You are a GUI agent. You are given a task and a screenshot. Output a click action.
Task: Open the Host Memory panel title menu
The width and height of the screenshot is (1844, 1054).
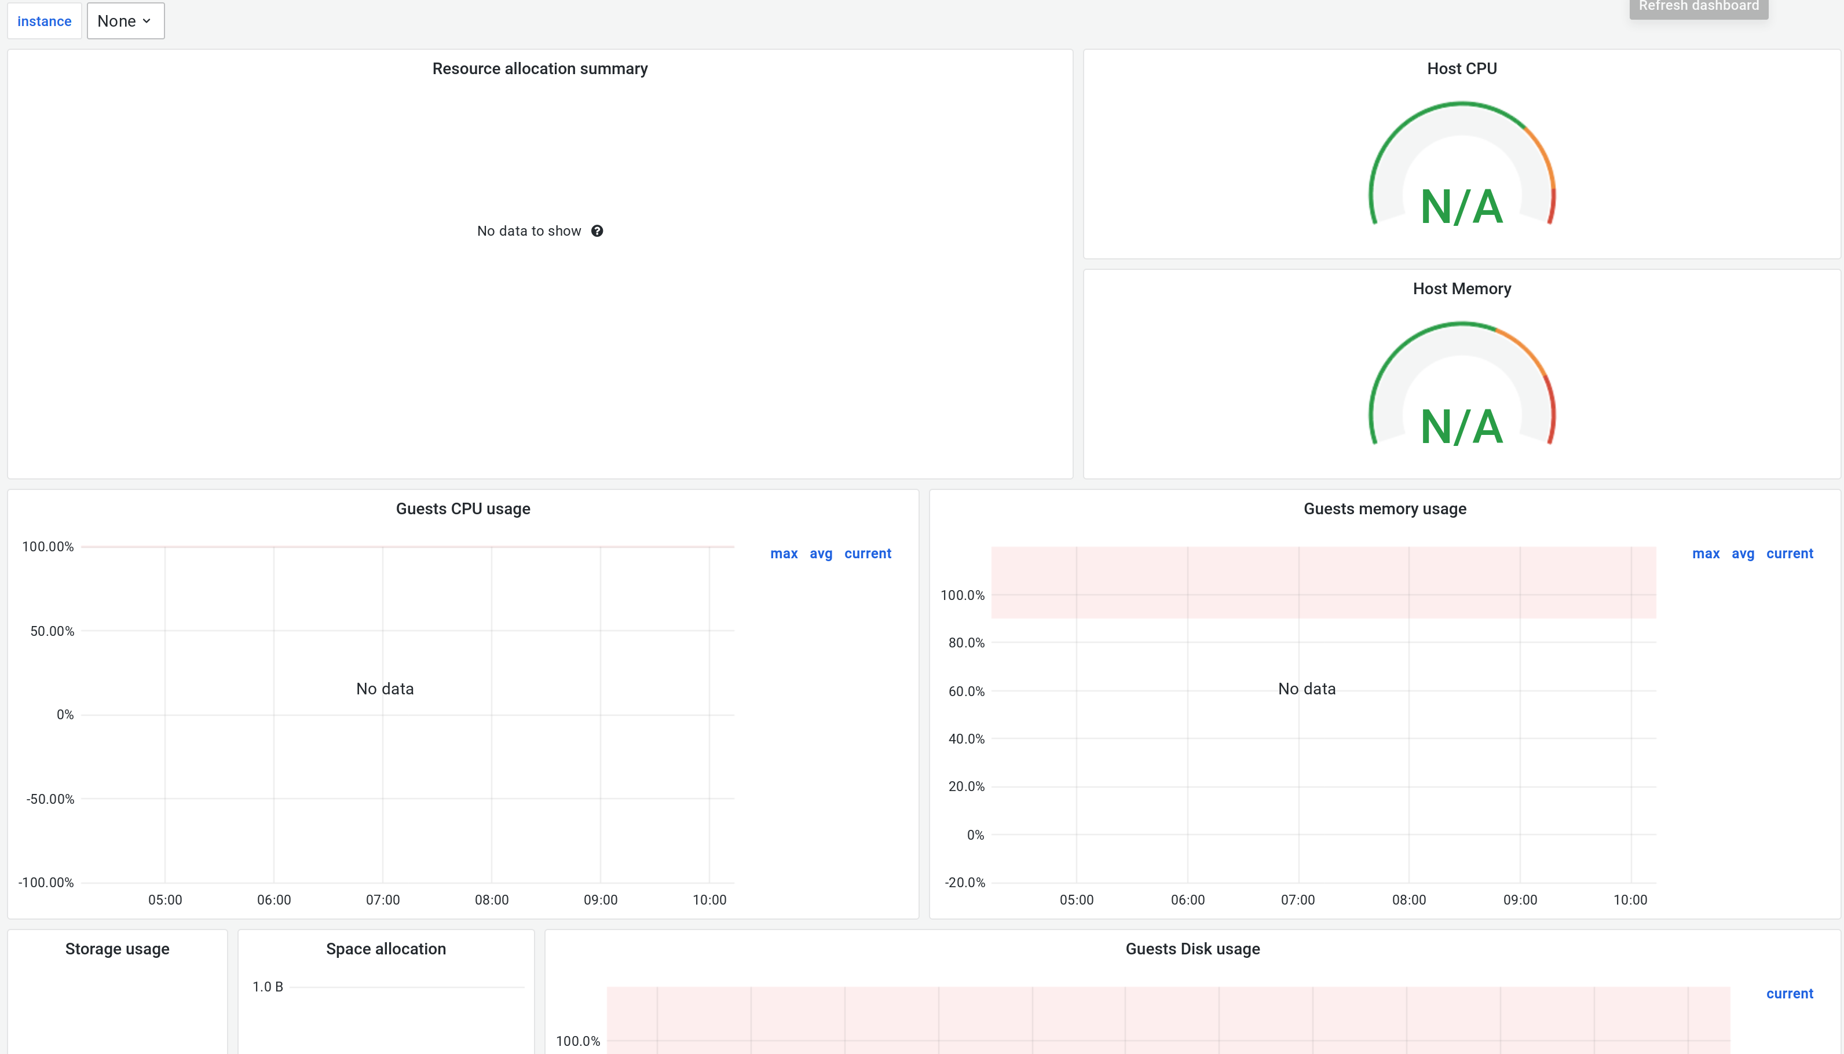click(x=1461, y=288)
